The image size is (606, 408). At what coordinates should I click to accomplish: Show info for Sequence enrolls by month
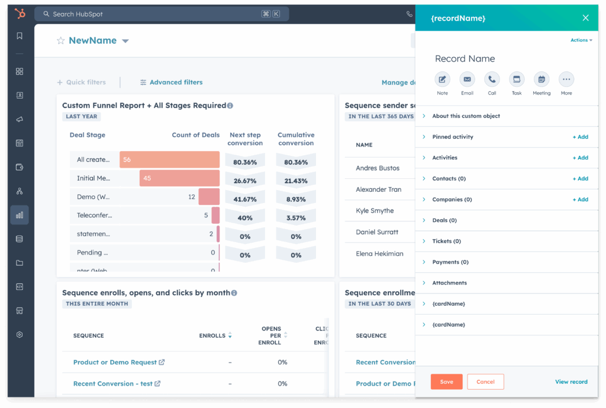(234, 293)
